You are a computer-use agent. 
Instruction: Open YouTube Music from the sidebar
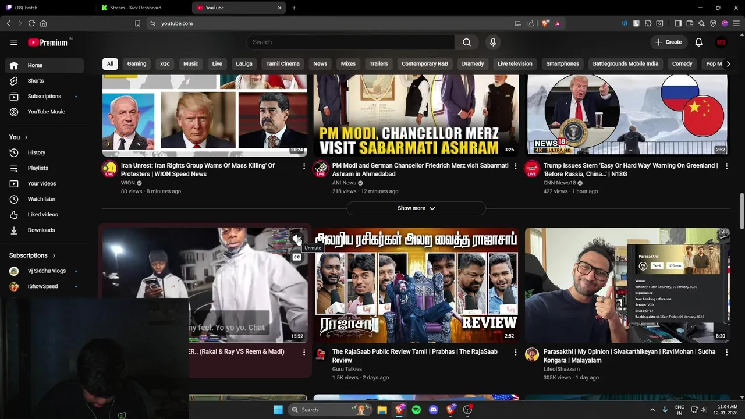(44, 112)
